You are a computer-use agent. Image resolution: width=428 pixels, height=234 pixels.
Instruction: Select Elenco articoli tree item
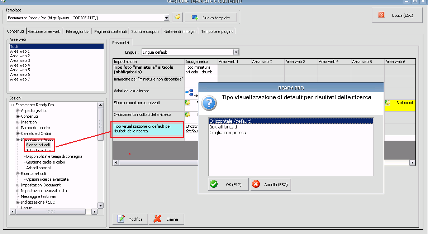point(38,145)
